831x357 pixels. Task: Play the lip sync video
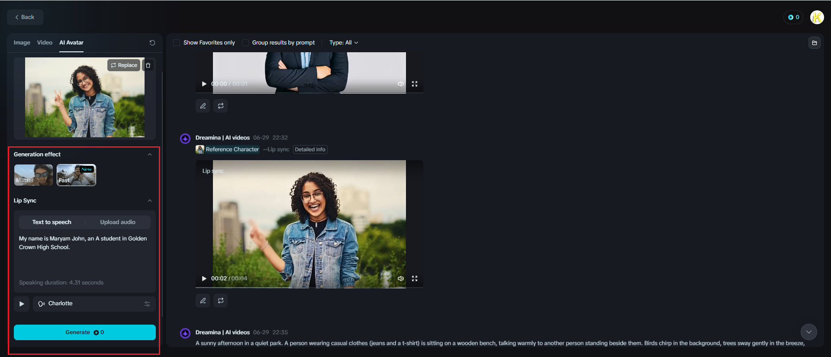(204, 278)
